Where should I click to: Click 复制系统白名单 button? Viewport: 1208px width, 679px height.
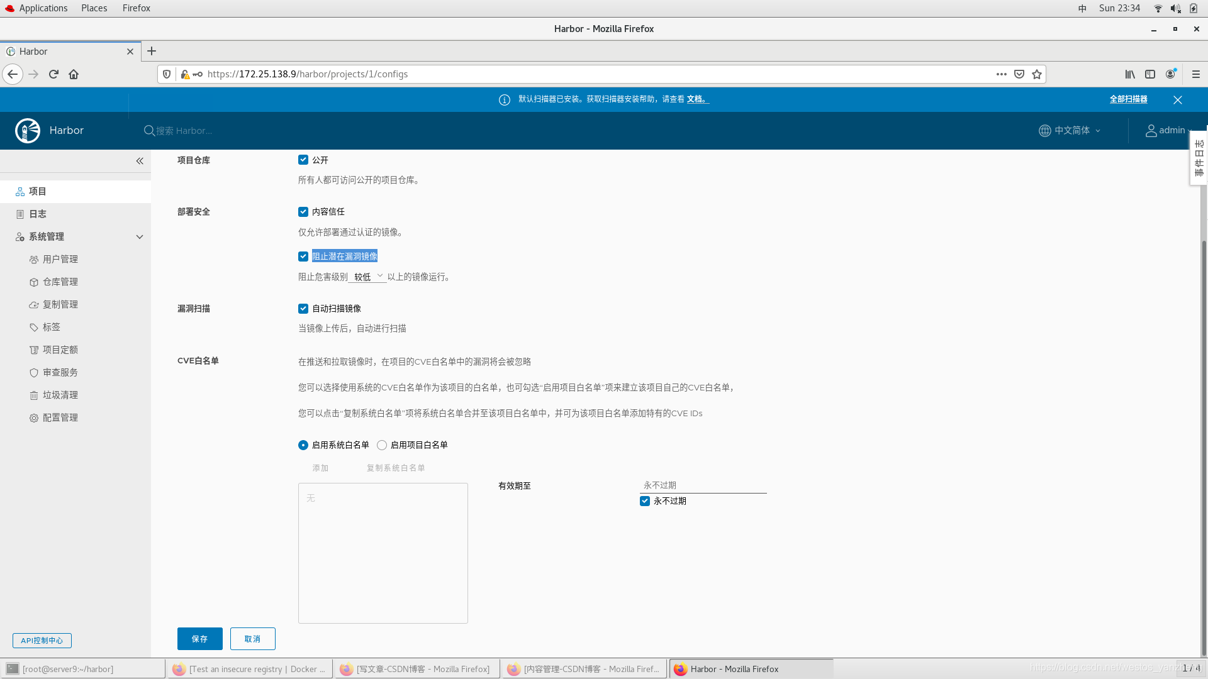[x=396, y=468]
